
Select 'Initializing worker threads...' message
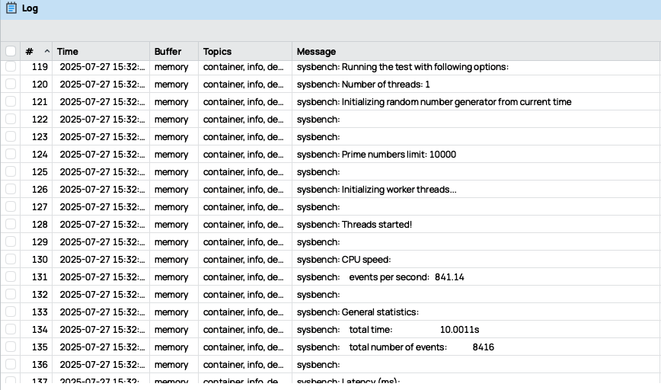376,190
